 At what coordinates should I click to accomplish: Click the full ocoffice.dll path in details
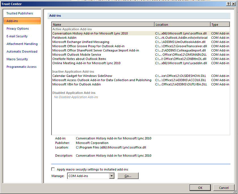pos(111,147)
